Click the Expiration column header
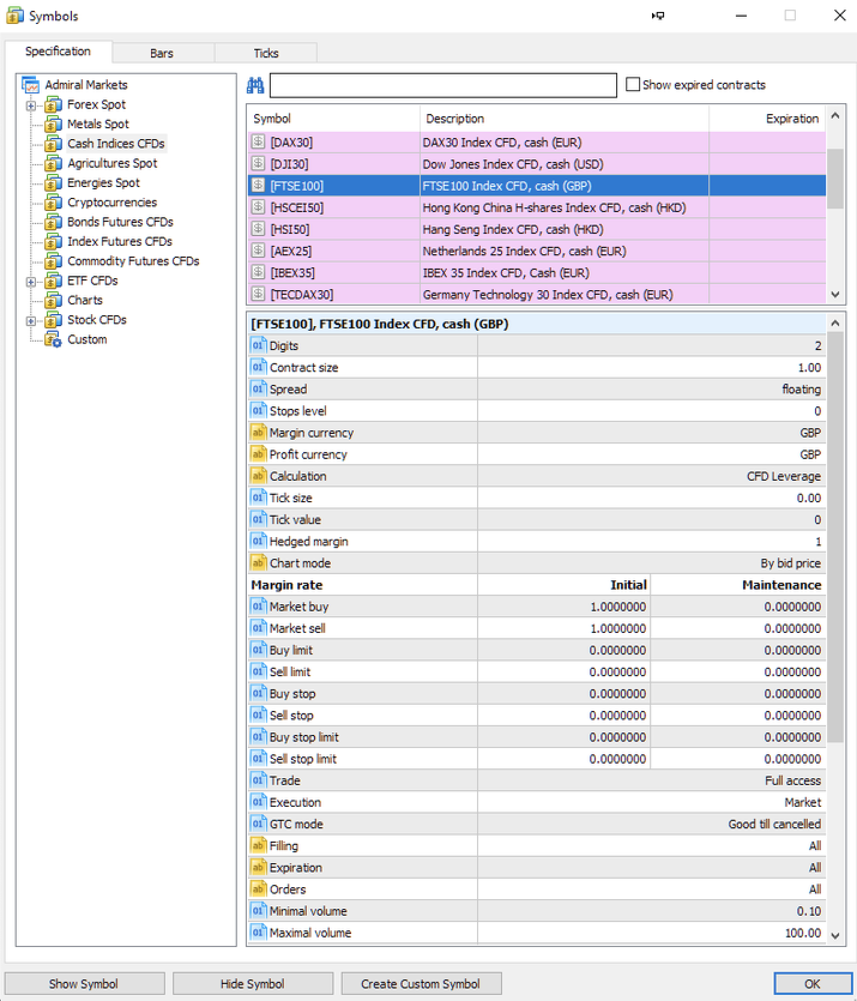Image resolution: width=857 pixels, height=1001 pixels. [x=768, y=119]
